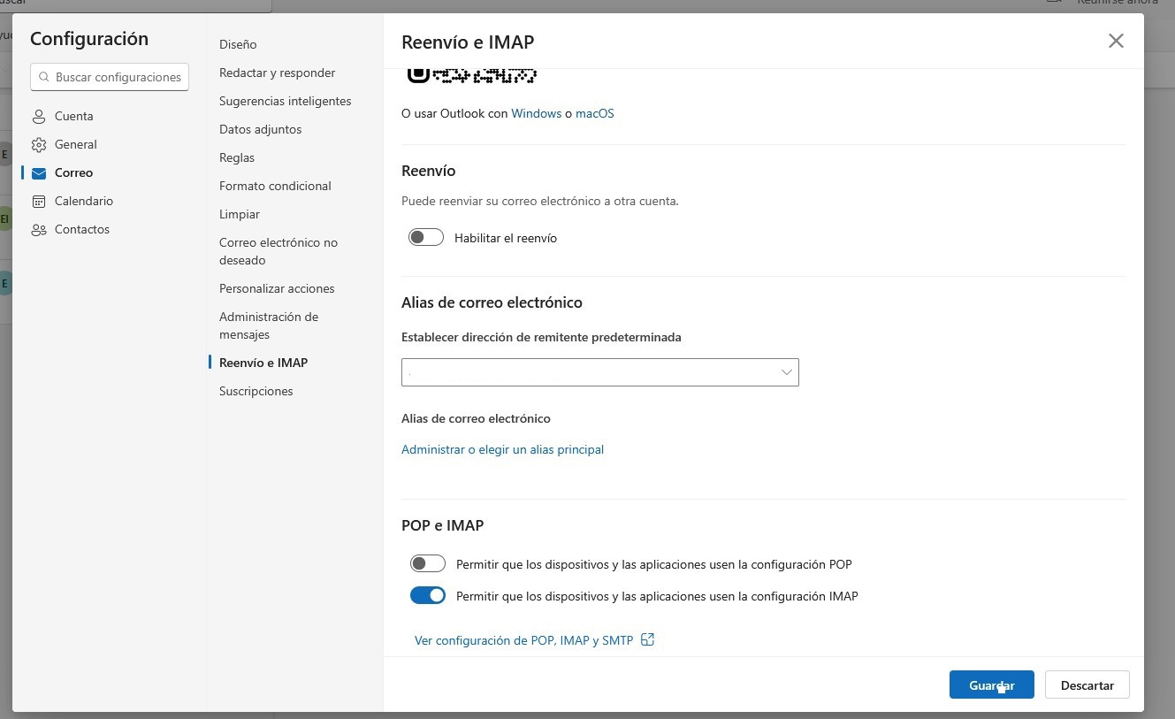
Task: Open Correo electrónico no deseado settings
Action: (x=278, y=251)
